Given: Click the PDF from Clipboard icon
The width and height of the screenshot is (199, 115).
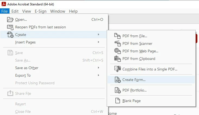Looking at the screenshot, I should [x=117, y=59].
